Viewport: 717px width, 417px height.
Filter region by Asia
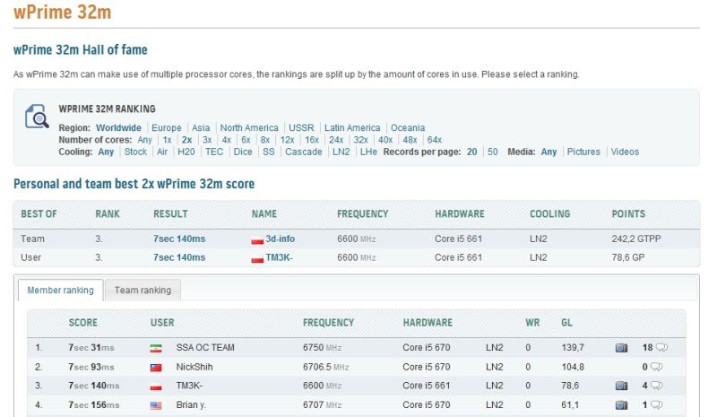coord(201,127)
